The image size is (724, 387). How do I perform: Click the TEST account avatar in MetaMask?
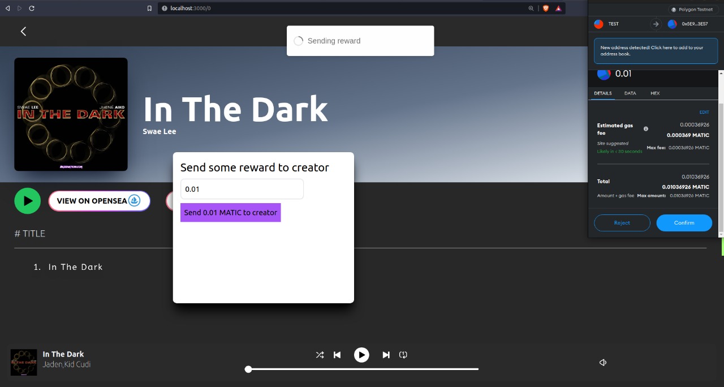[x=598, y=24]
